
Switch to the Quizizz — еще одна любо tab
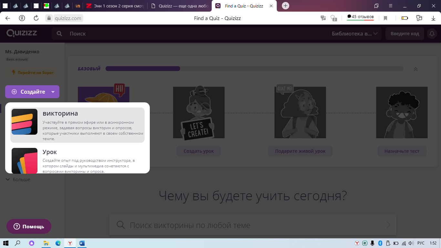(180, 6)
